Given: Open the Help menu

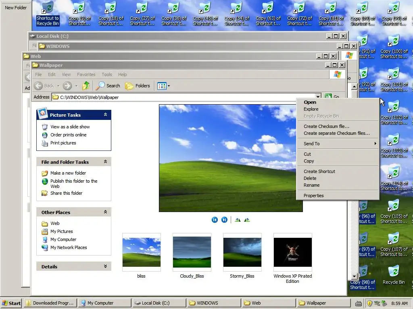Looking at the screenshot, I should coord(123,74).
